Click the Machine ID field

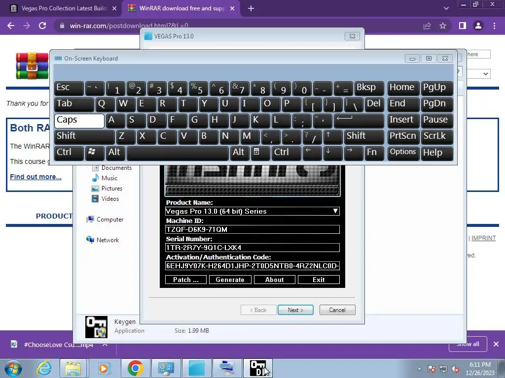tap(252, 229)
